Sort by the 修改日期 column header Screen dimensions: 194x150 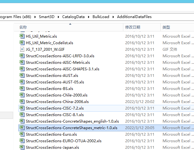(x=142, y=27)
